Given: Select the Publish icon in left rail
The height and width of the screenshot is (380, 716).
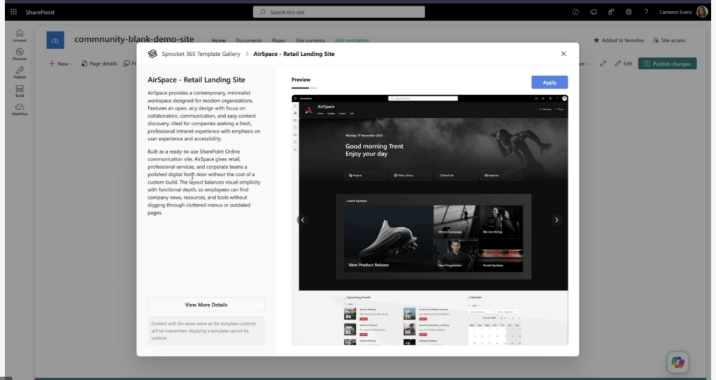Looking at the screenshot, I should (20, 72).
